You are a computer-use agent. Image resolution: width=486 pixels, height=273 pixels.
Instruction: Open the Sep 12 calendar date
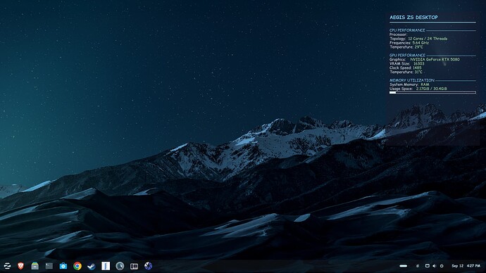point(458,266)
